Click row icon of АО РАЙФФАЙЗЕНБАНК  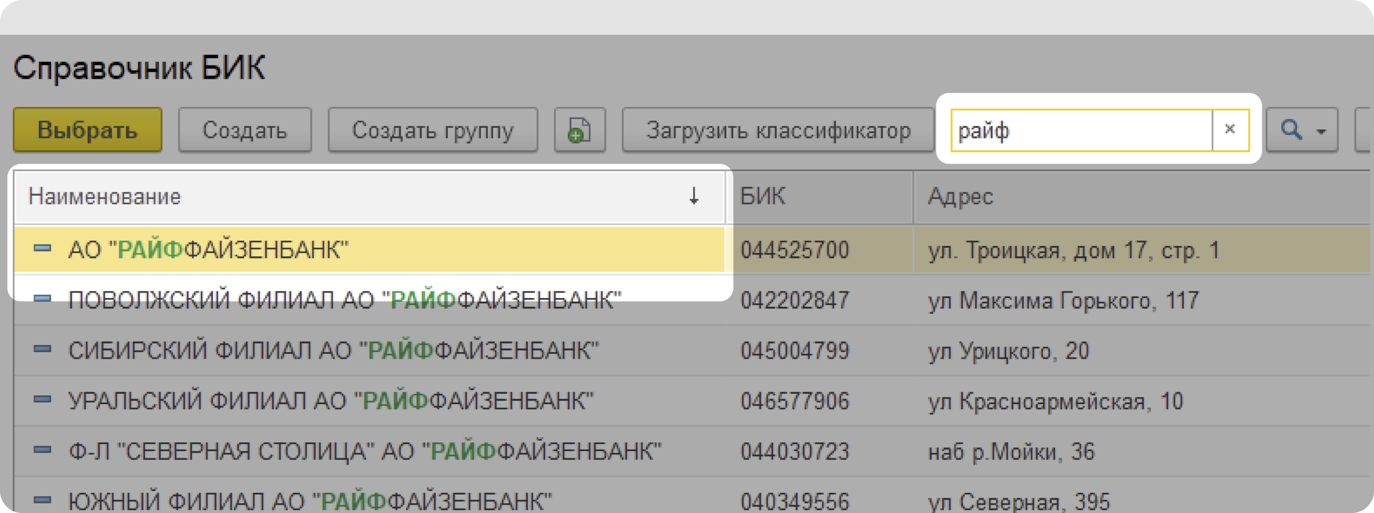point(42,248)
